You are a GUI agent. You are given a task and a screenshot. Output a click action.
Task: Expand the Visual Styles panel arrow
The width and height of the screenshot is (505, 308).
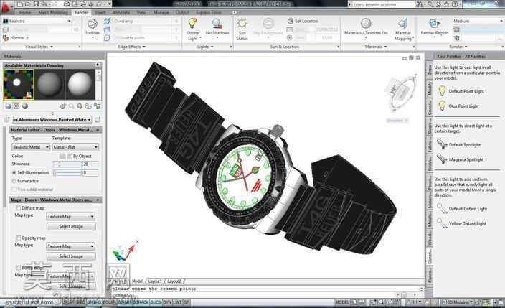pyautogui.click(x=52, y=47)
